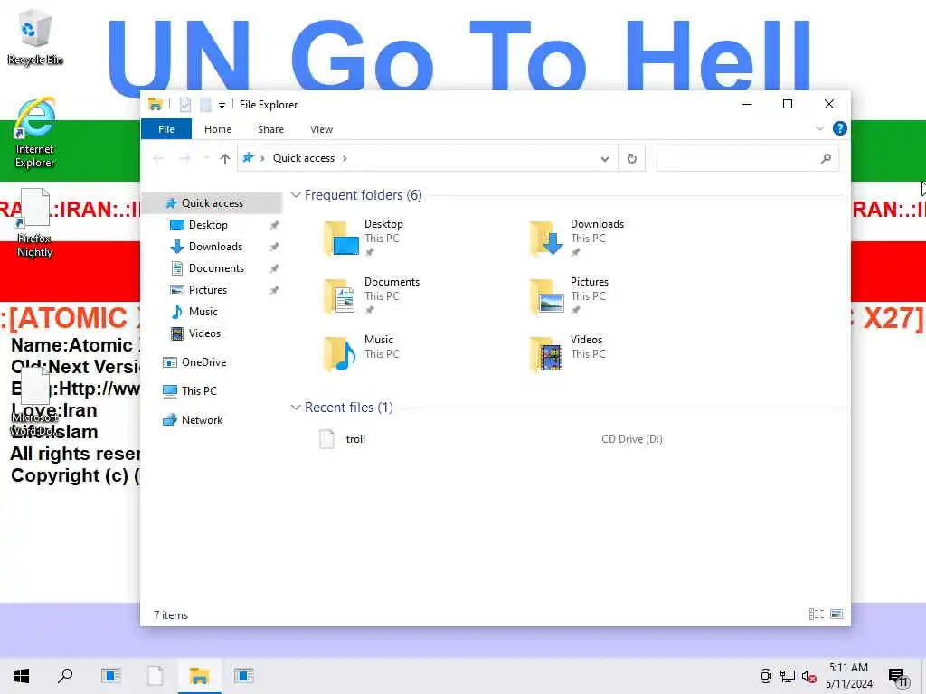
Task: Select Music in the navigation pane
Action: pyautogui.click(x=203, y=312)
